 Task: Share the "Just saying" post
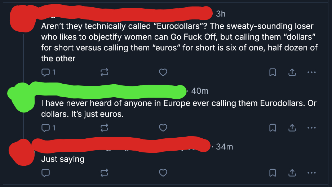coord(292,173)
